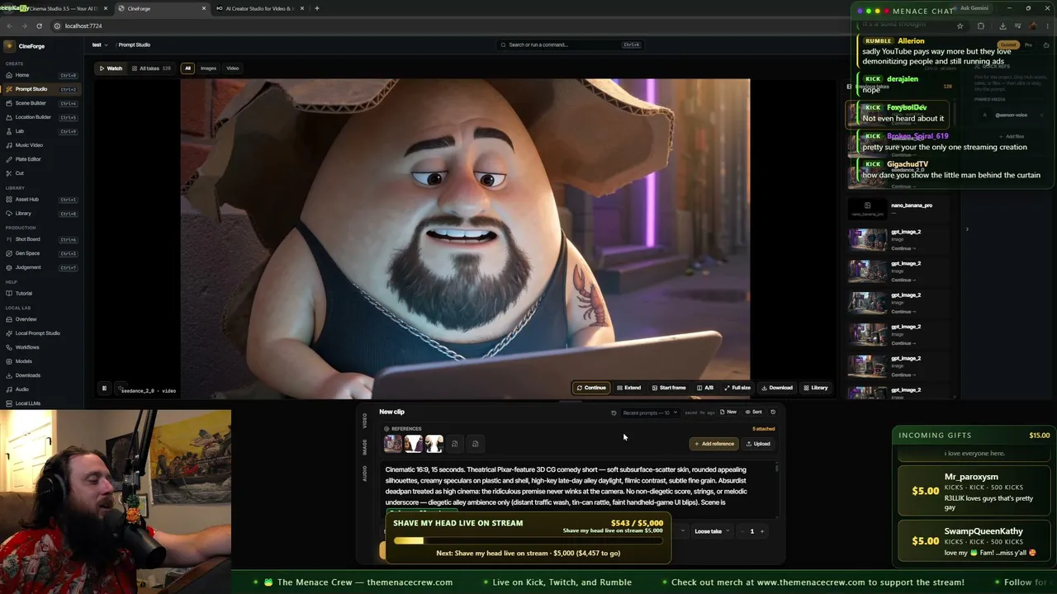Screen dimensions: 1057x594
Task: Click the '5 attached' references count
Action: click(764, 429)
